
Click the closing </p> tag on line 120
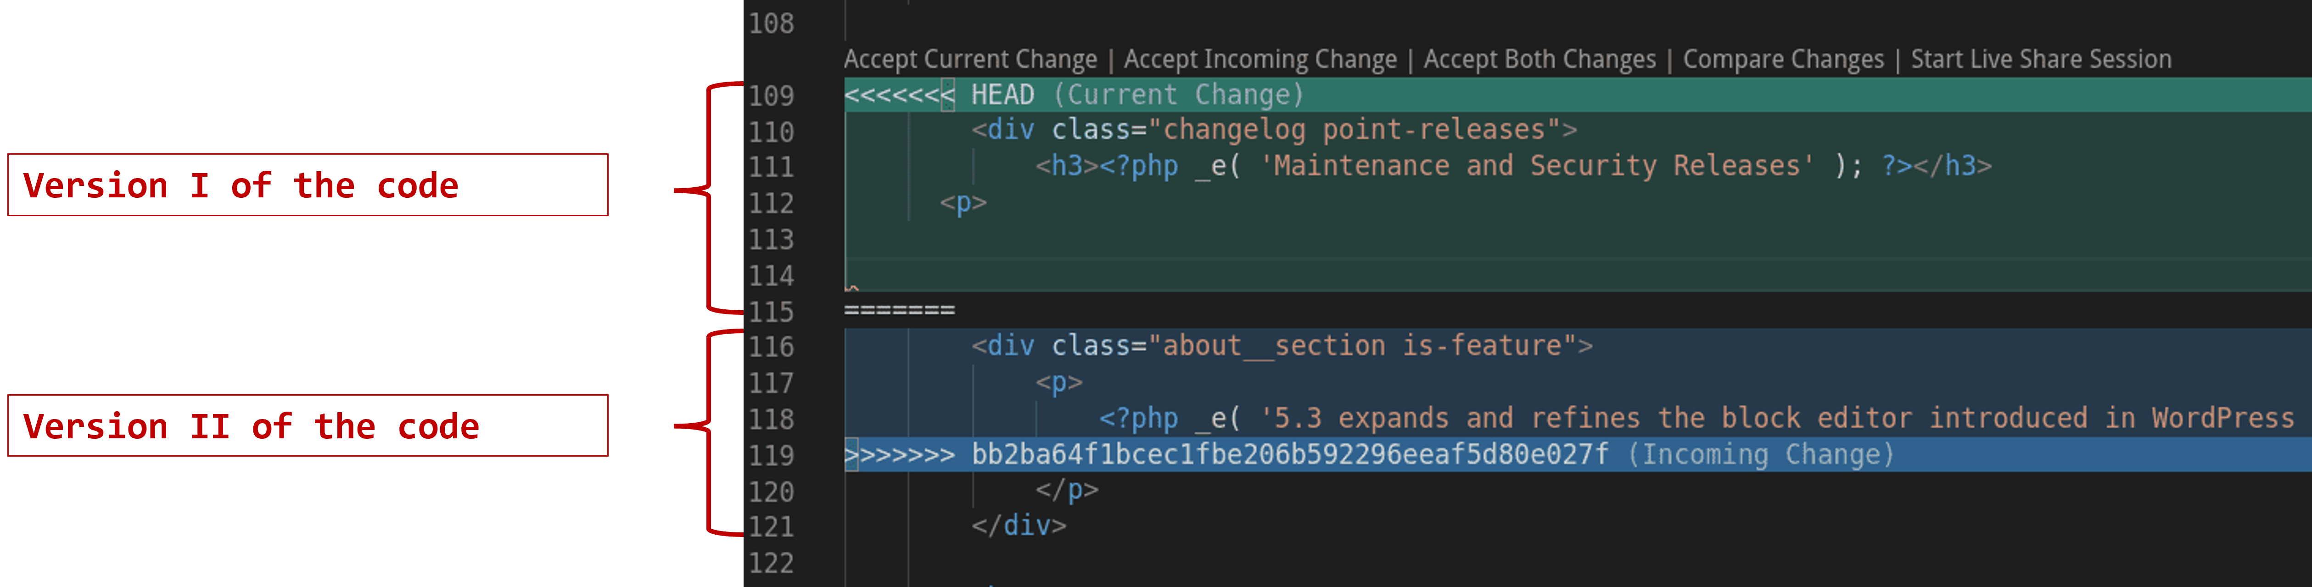click(1066, 491)
